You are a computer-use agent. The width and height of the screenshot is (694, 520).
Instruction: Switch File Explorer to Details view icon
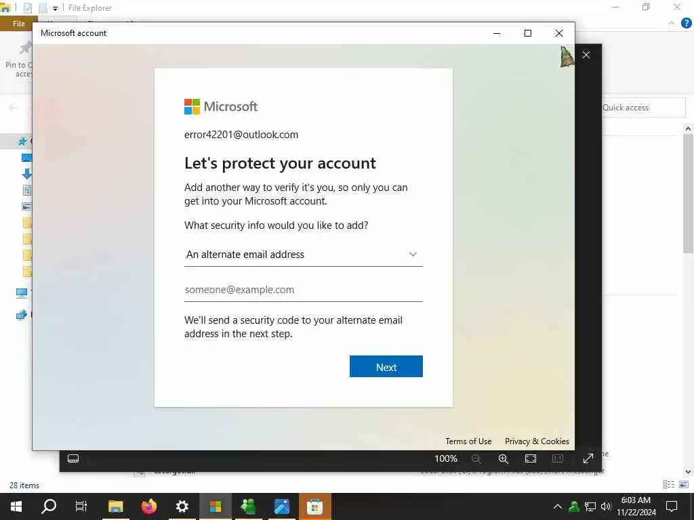pos(669,485)
